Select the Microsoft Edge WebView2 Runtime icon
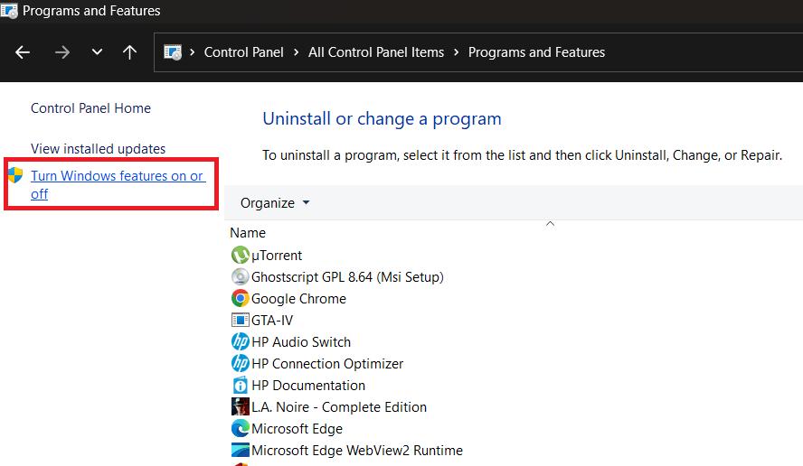803x466 pixels. (x=240, y=450)
